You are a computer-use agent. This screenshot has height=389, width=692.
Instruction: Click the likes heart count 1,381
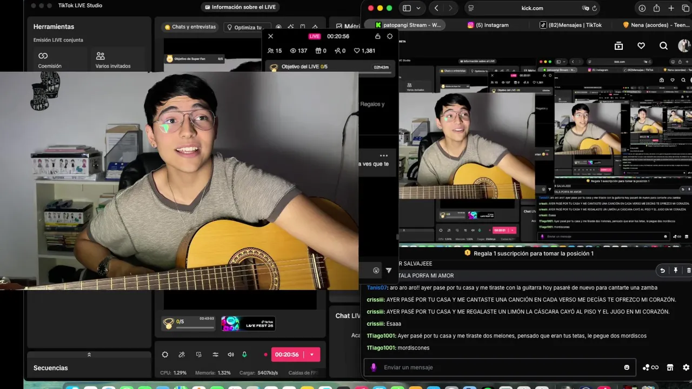click(364, 51)
